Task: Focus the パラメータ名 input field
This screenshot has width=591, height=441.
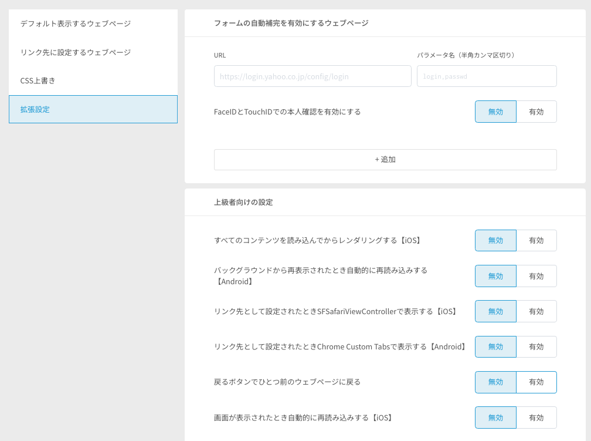Action: (487, 76)
